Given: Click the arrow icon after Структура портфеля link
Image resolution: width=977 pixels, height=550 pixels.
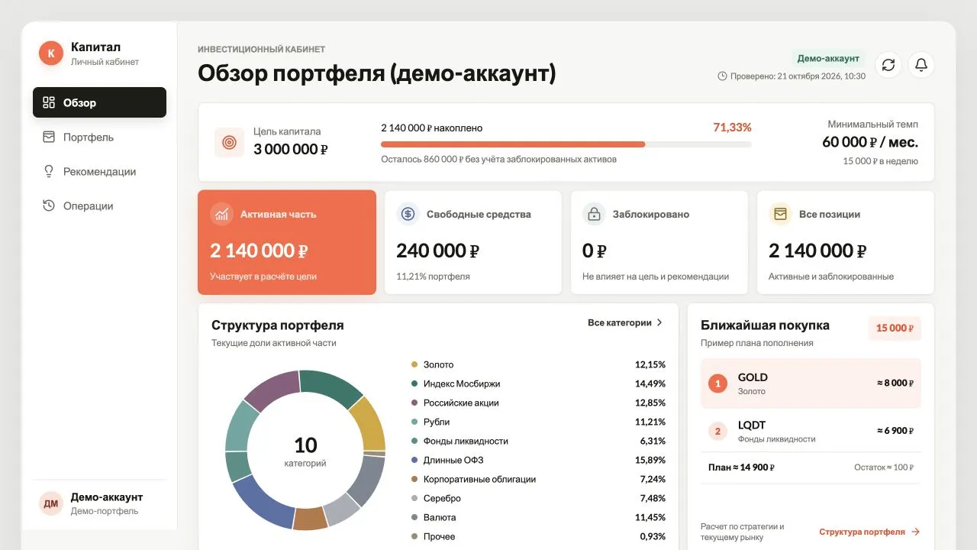Looking at the screenshot, I should pyautogui.click(x=915, y=532).
